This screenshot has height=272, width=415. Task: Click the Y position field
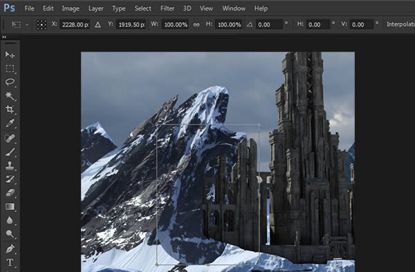(131, 25)
